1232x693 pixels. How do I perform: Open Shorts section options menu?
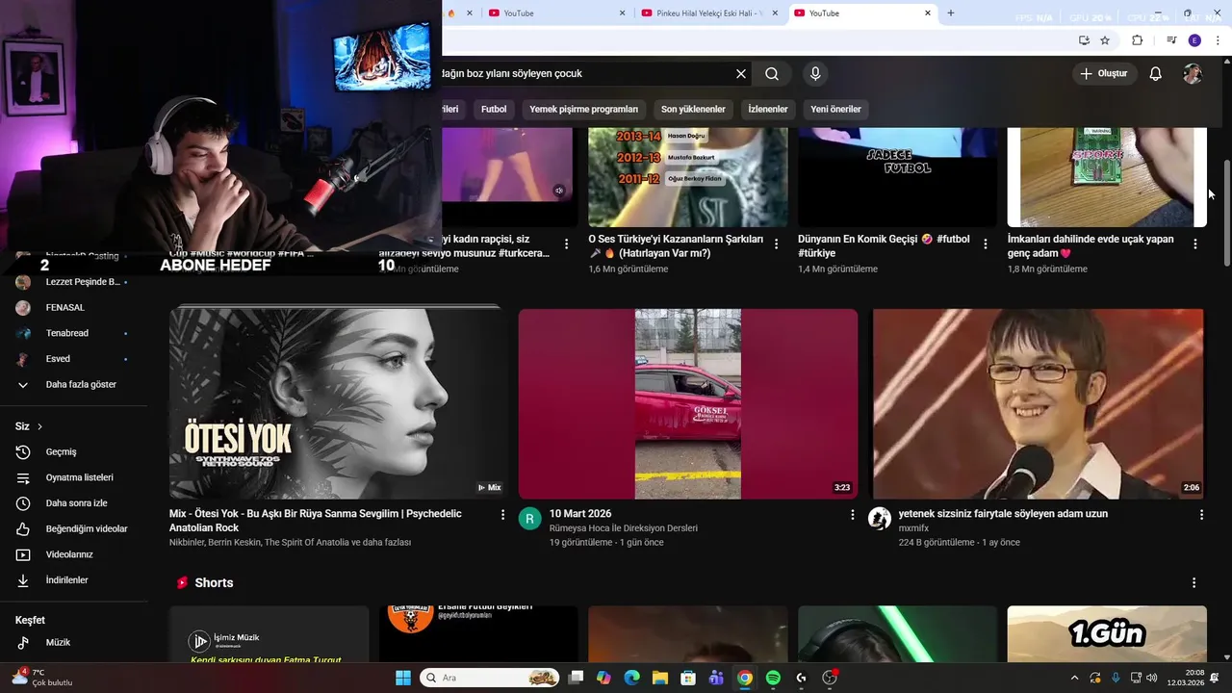(1193, 583)
